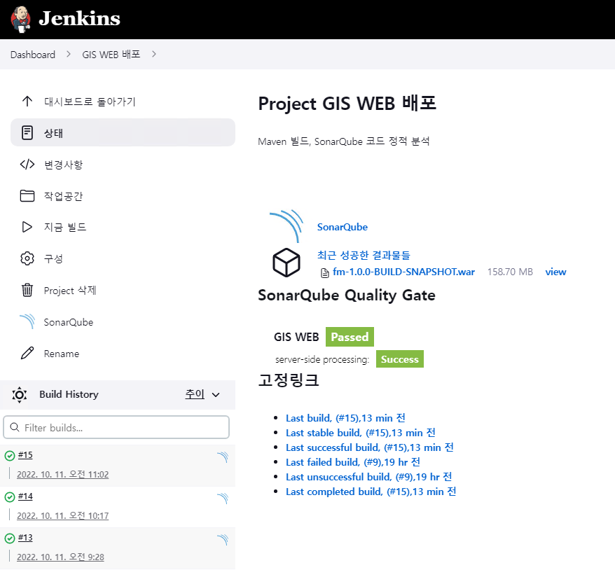This screenshot has height=570, width=615.
Task: Open build #14 link
Action: (25, 496)
